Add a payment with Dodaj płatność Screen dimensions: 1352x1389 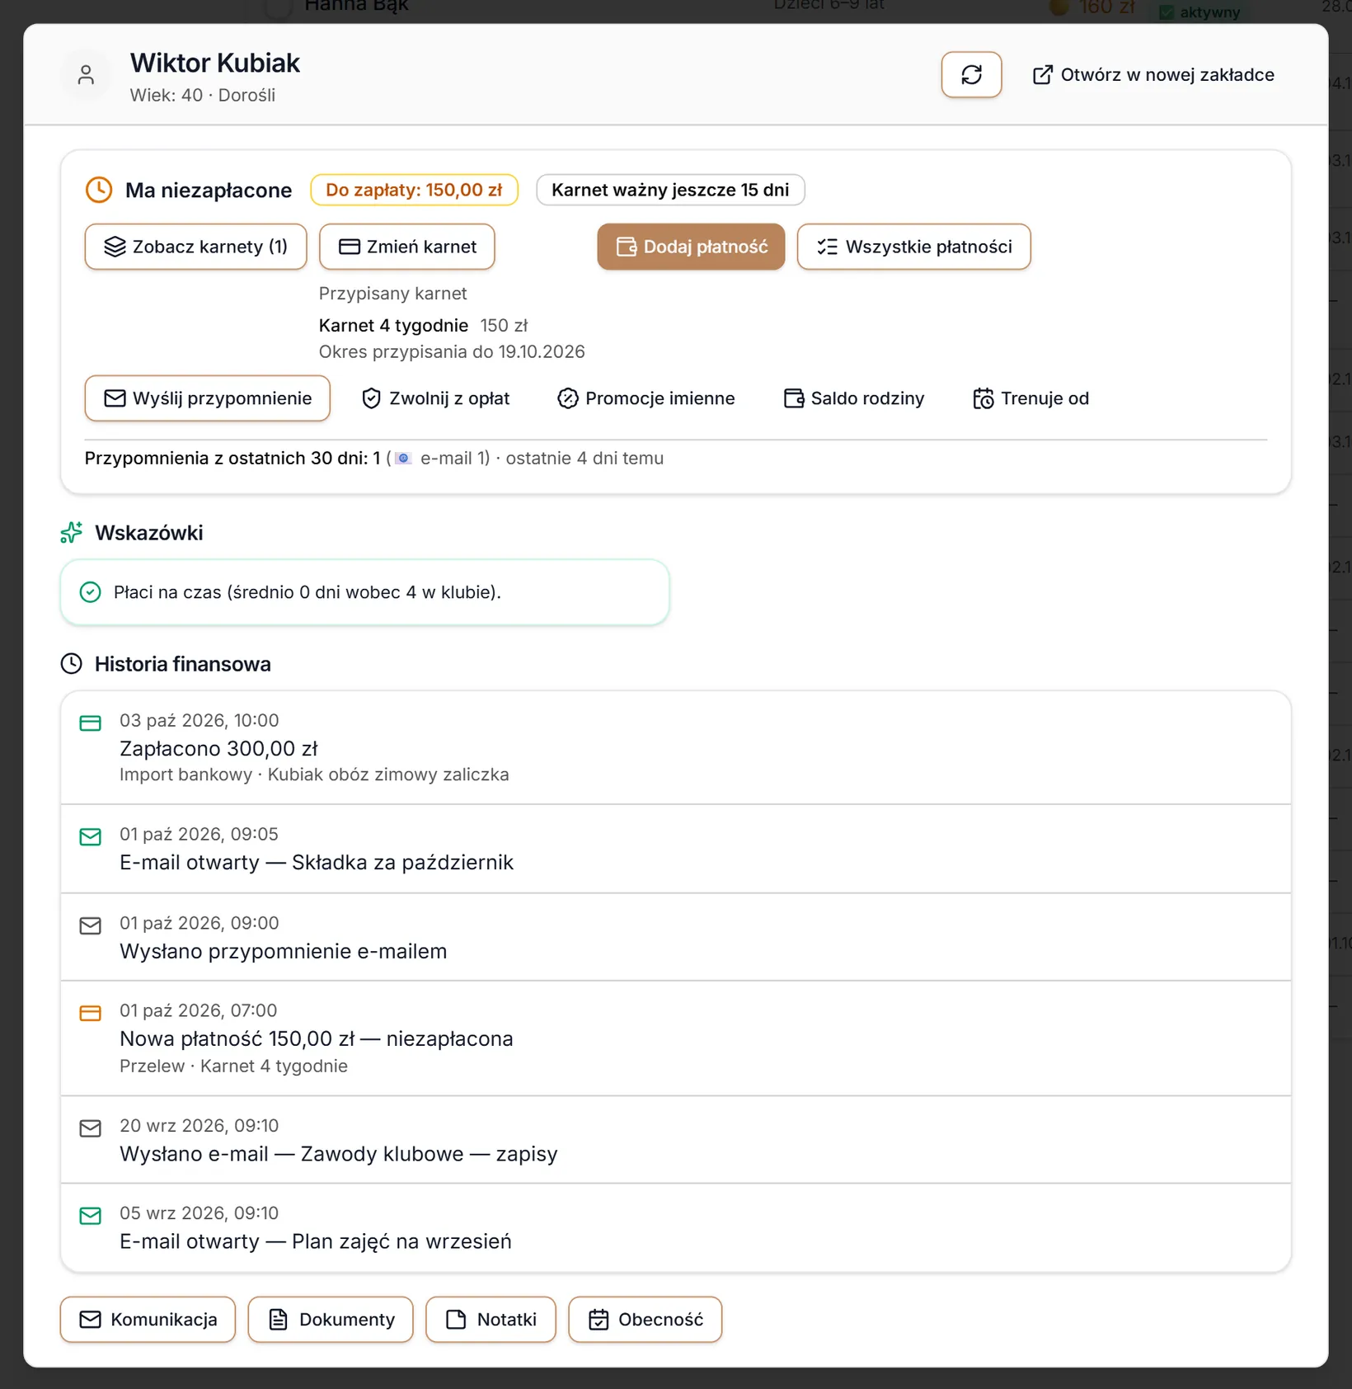[691, 247]
